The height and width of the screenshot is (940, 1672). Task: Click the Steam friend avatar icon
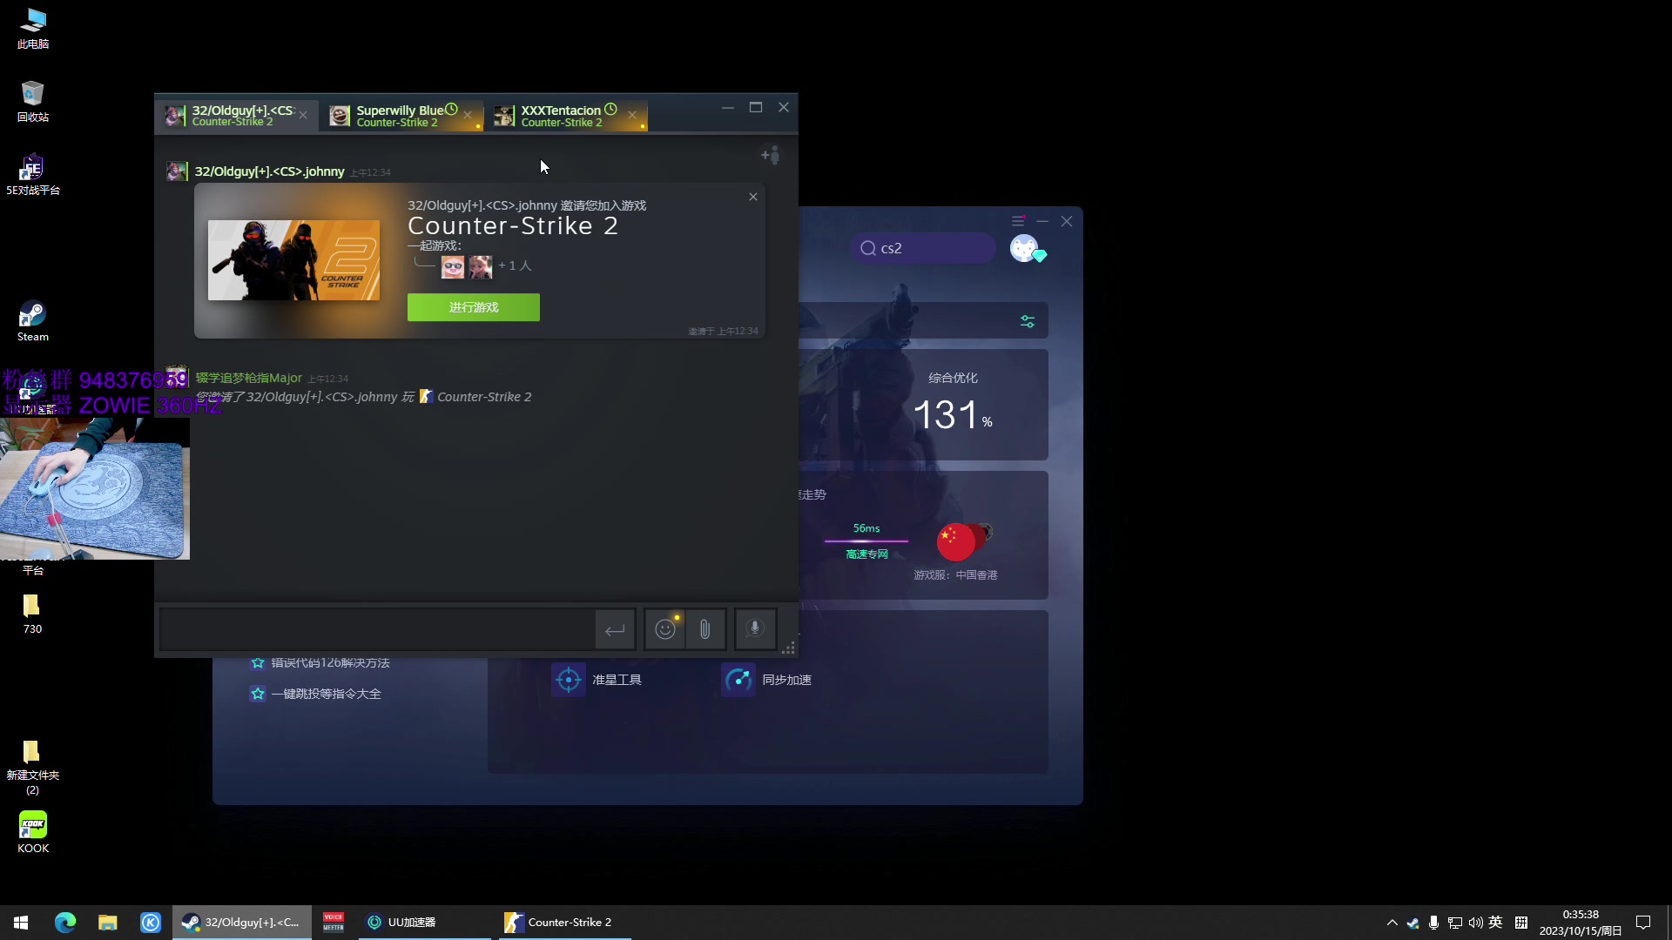click(x=176, y=171)
